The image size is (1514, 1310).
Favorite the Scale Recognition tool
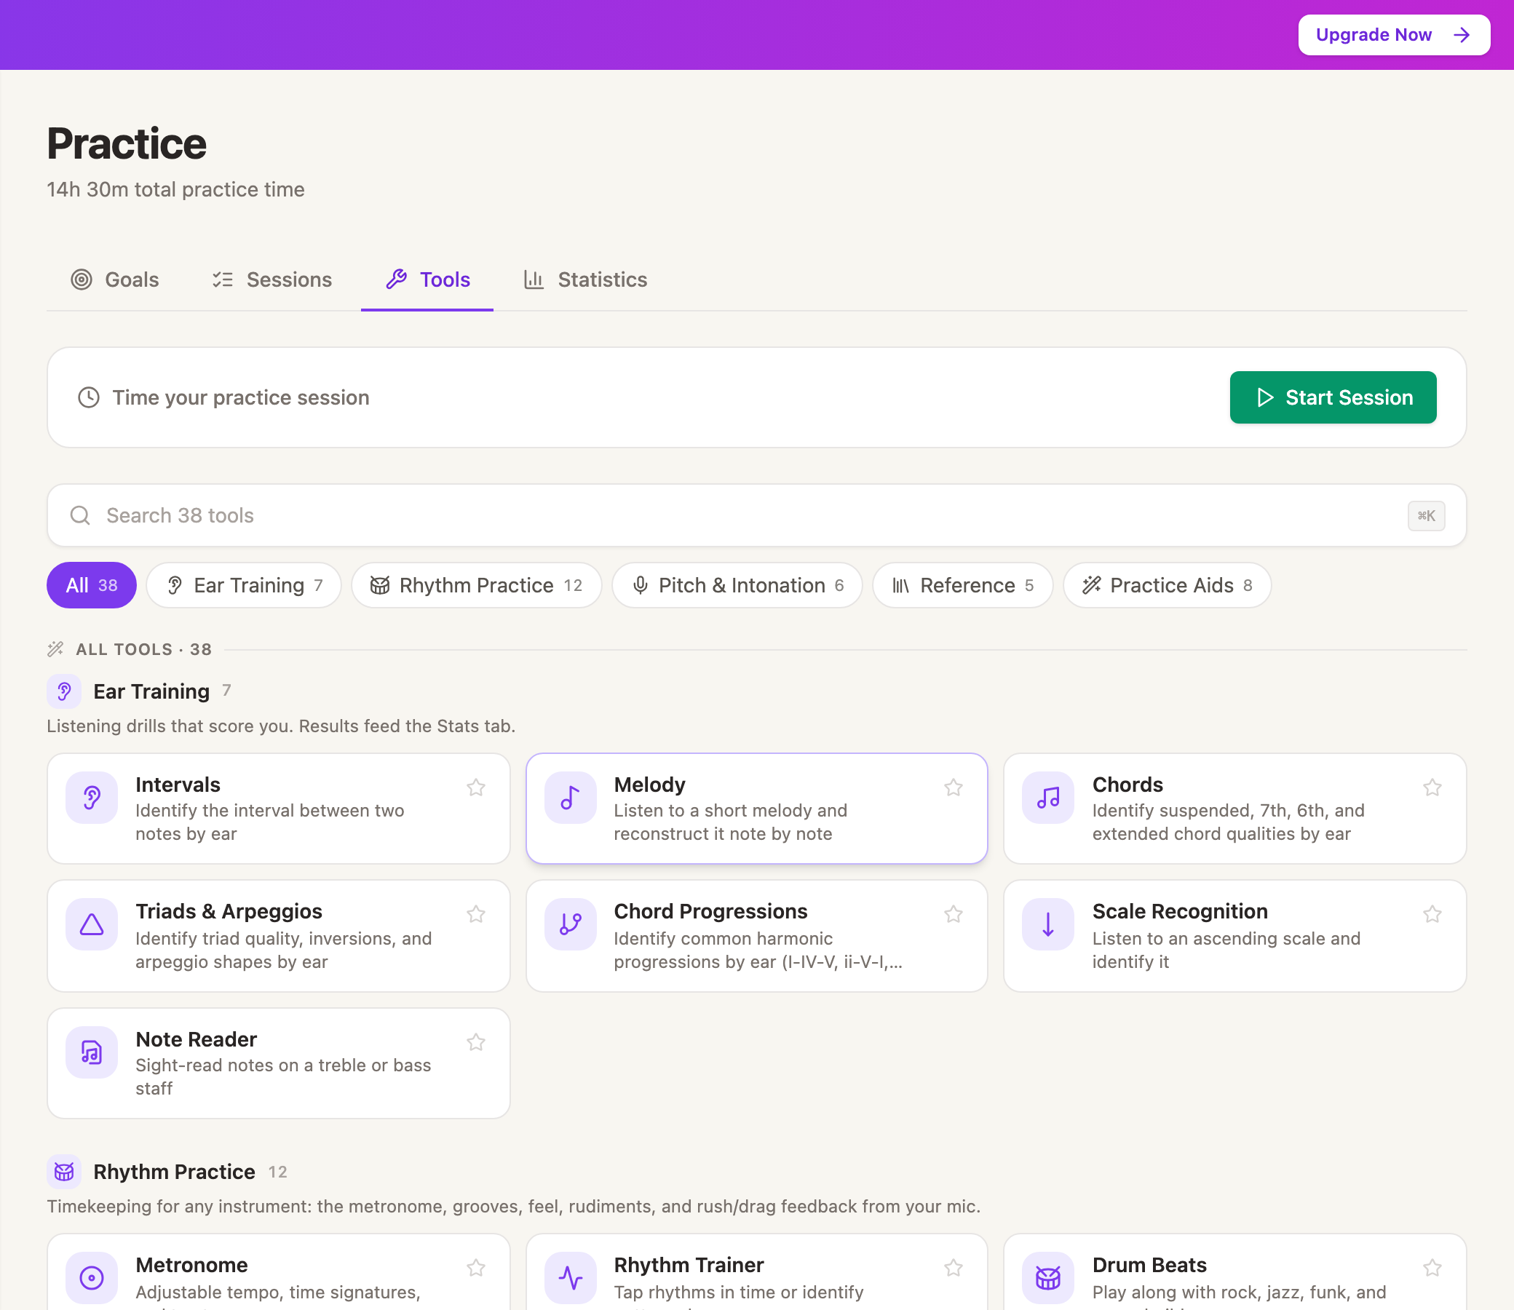tap(1432, 915)
